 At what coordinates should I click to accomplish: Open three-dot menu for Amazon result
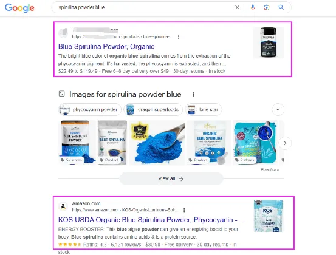click(184, 210)
